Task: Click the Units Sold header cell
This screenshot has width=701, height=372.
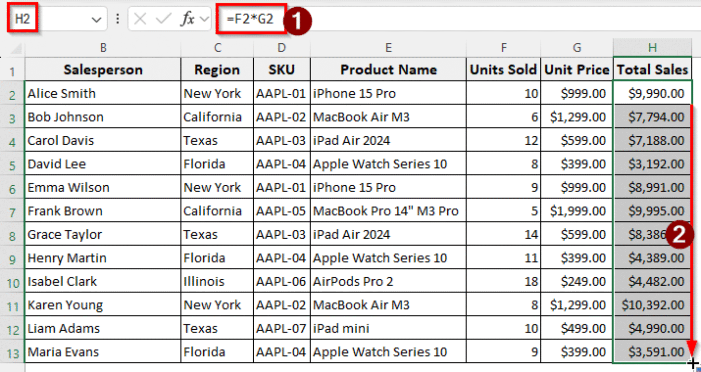Action: coord(503,69)
